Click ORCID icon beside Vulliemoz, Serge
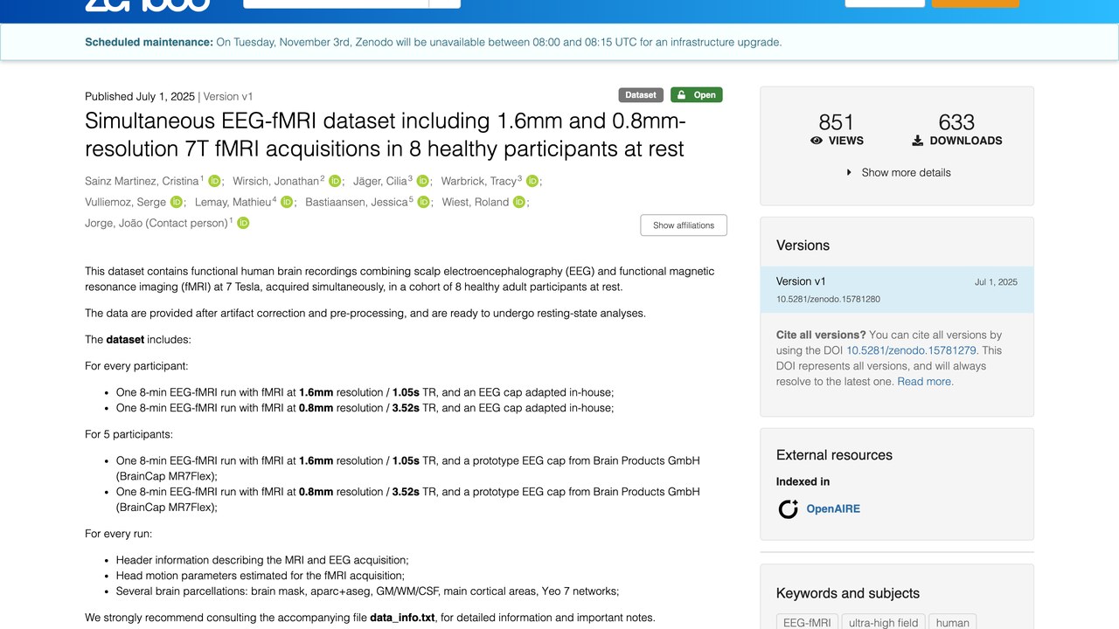 (177, 203)
